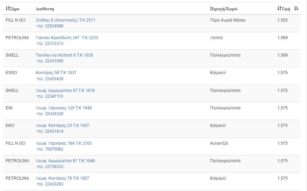Open Λεωφ. Λάρνακος 184 address link

click(64, 143)
